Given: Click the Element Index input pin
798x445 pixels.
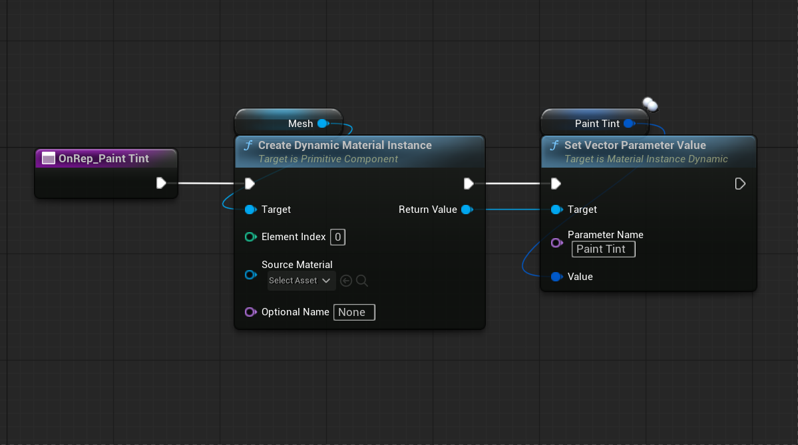Looking at the screenshot, I should click(x=250, y=237).
